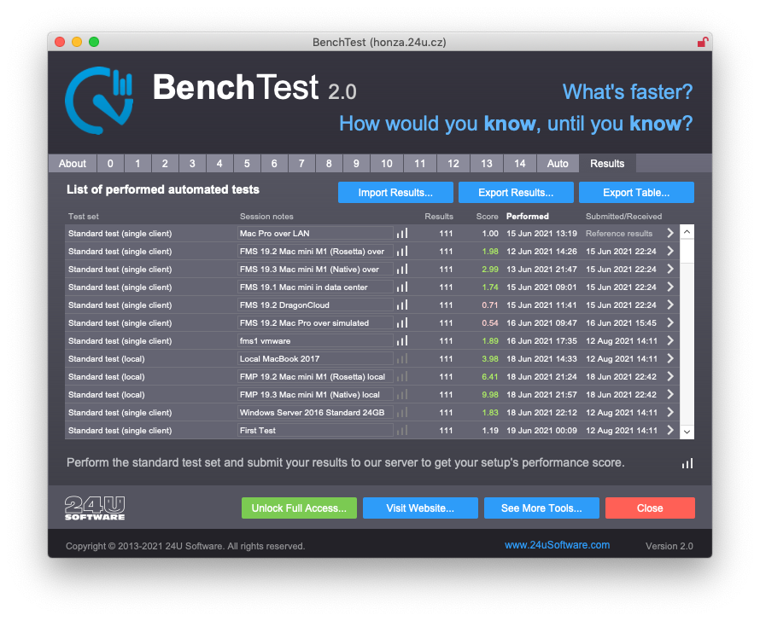The image size is (760, 621).
Task: Switch to the About tab
Action: [73, 164]
